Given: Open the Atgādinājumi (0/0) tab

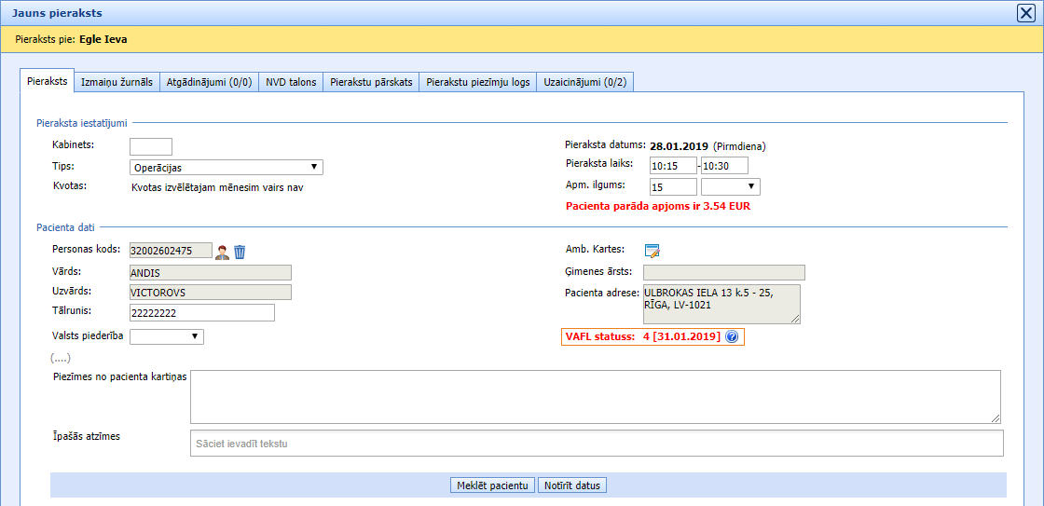Looking at the screenshot, I should pos(209,82).
